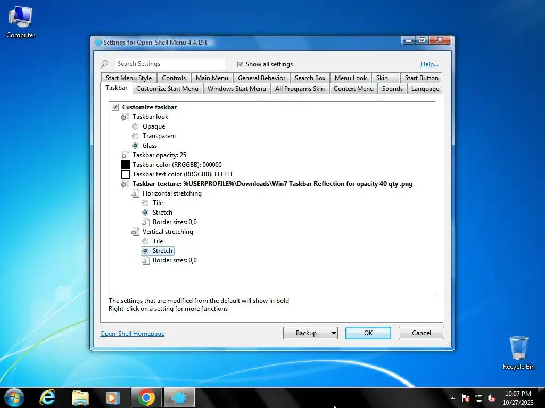The image size is (545, 408).
Task: Open the General Behavior tab
Action: (x=261, y=78)
